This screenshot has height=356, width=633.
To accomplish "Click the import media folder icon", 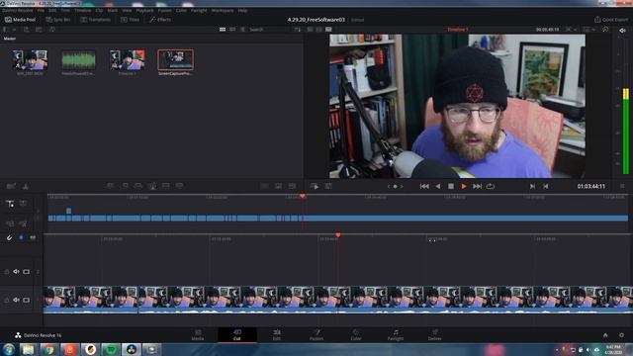I will 39,30.
